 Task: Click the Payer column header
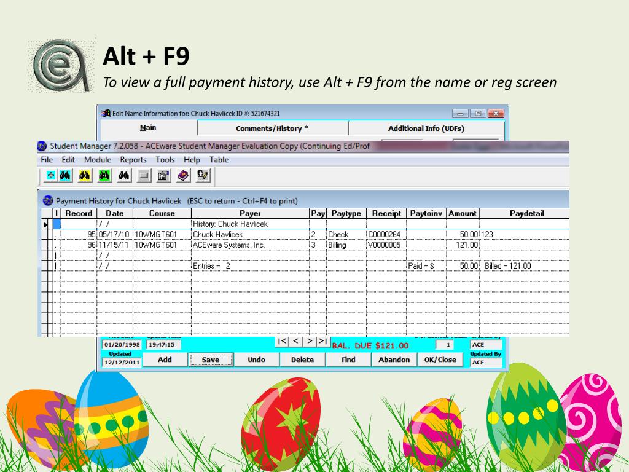pos(251,213)
